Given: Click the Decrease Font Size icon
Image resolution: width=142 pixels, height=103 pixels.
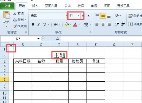Looking at the screenshot, I should coord(89,16).
